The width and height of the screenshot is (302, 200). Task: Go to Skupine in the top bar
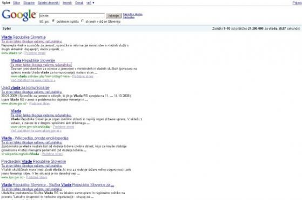29,3
